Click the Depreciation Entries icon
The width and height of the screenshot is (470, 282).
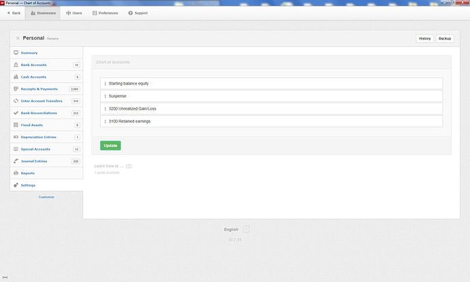pos(16,137)
